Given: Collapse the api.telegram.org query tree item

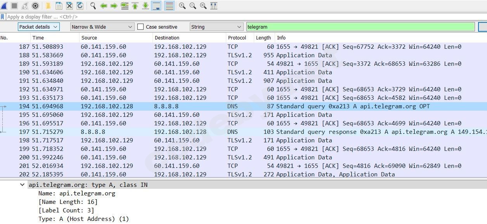Looking at the screenshot, I should click(23, 185).
